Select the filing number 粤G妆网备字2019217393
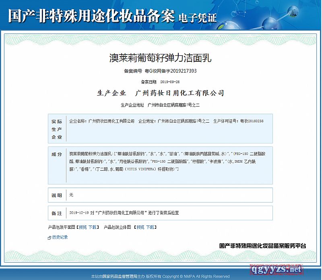Image resolution: width=322 pixels, height=280 pixels. pyautogui.click(x=170, y=71)
